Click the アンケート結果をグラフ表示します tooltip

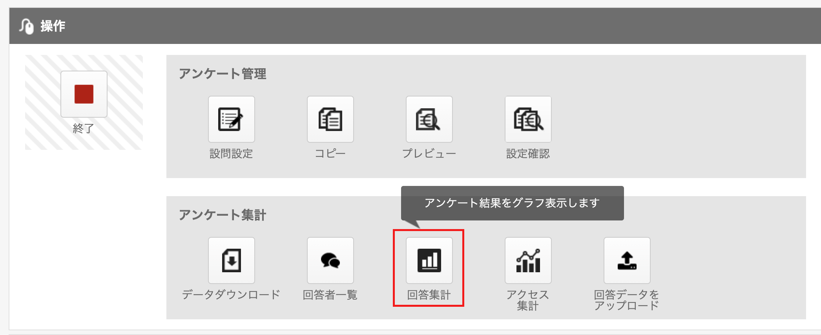tap(512, 203)
